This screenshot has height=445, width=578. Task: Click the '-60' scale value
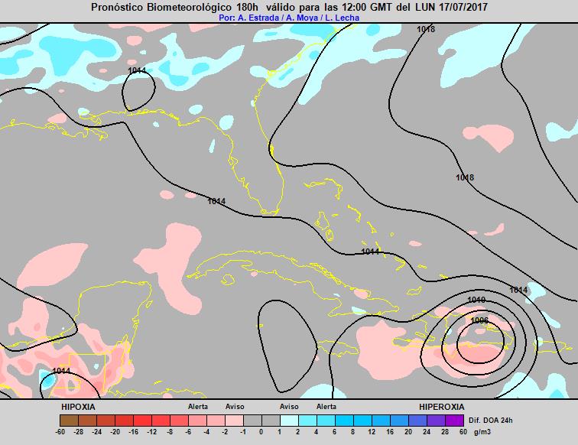(x=60, y=432)
